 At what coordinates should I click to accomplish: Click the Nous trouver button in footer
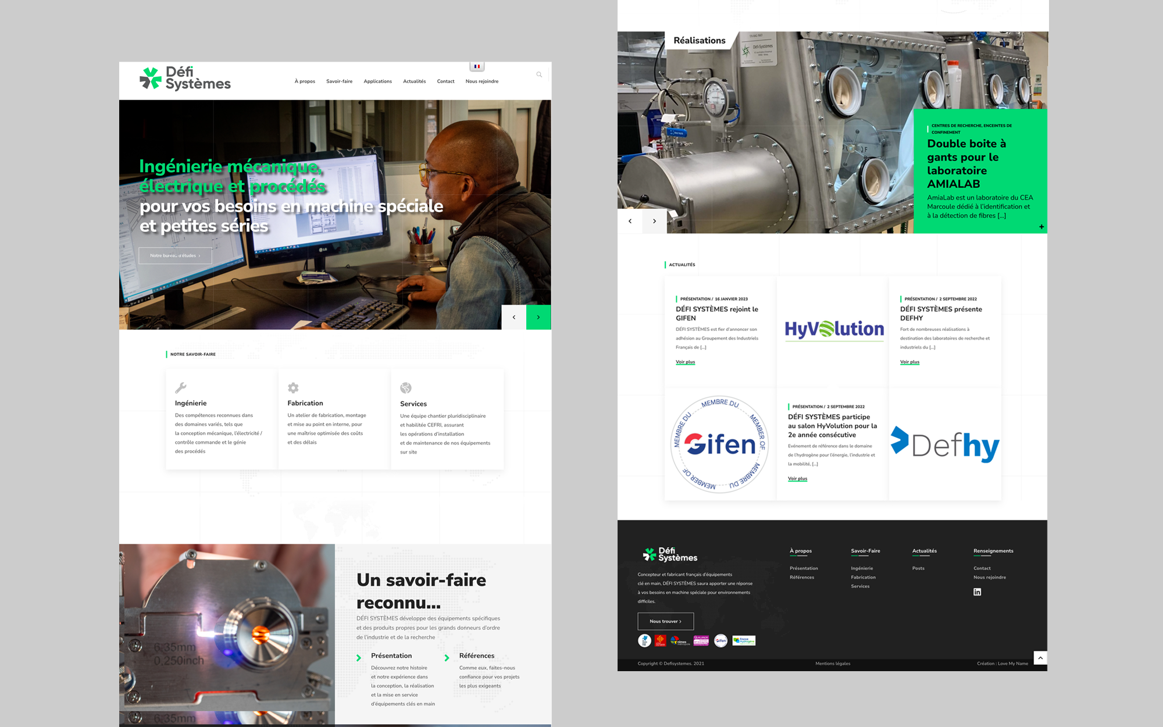pyautogui.click(x=666, y=621)
